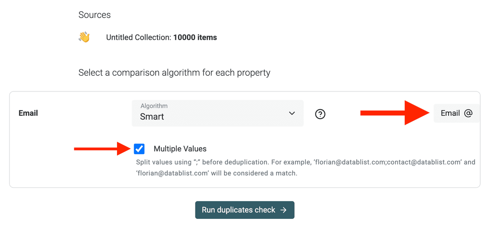Click the Email property type chip
Screen dimensions: 498x242
(456, 113)
